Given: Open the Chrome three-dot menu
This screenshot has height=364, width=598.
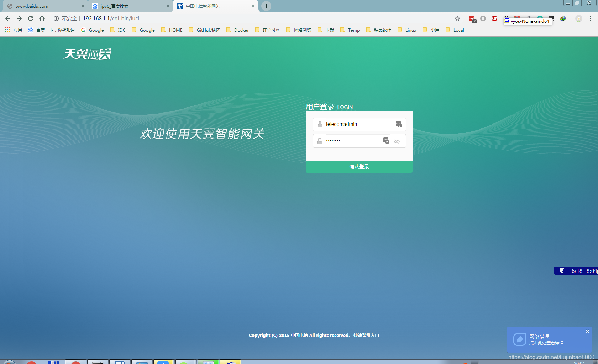Looking at the screenshot, I should (x=590, y=19).
